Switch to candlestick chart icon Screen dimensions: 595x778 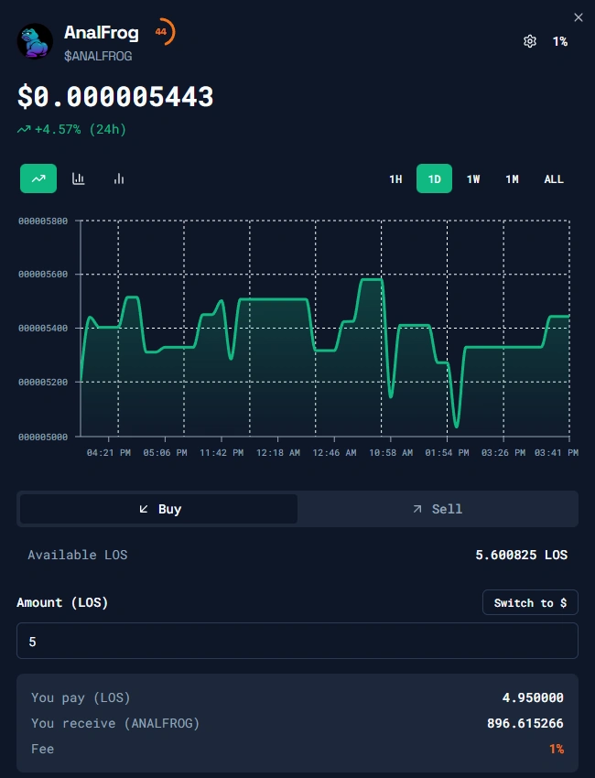pyautogui.click(x=79, y=178)
